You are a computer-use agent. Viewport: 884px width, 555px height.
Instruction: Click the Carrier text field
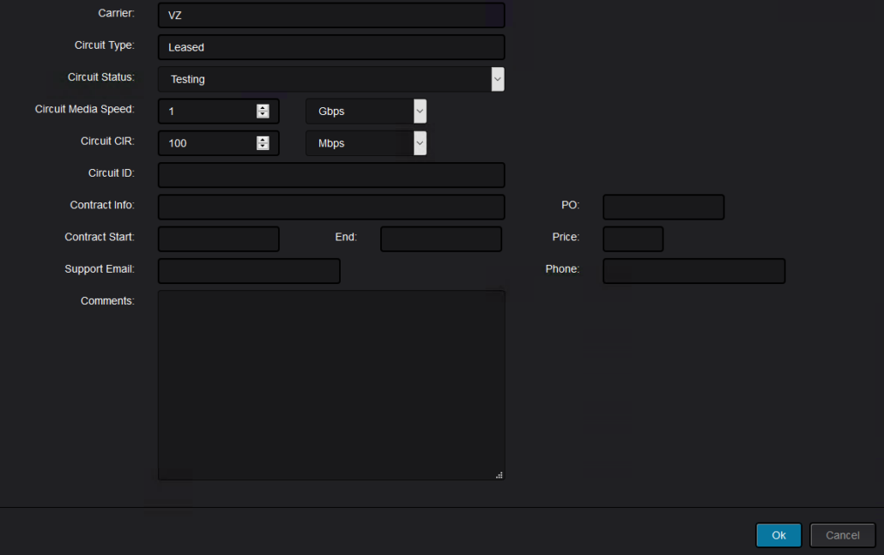coord(330,15)
